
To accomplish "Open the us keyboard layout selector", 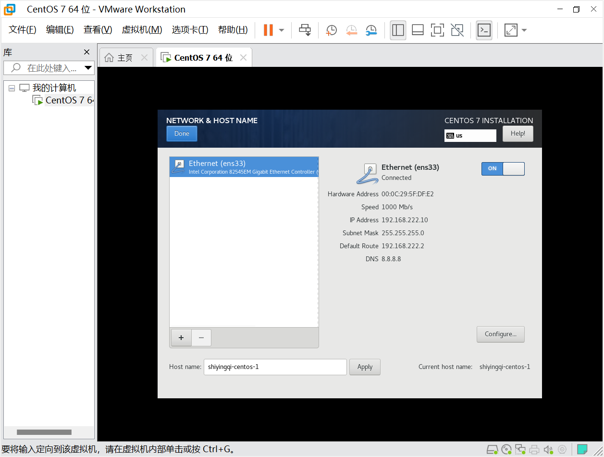I will [x=470, y=136].
